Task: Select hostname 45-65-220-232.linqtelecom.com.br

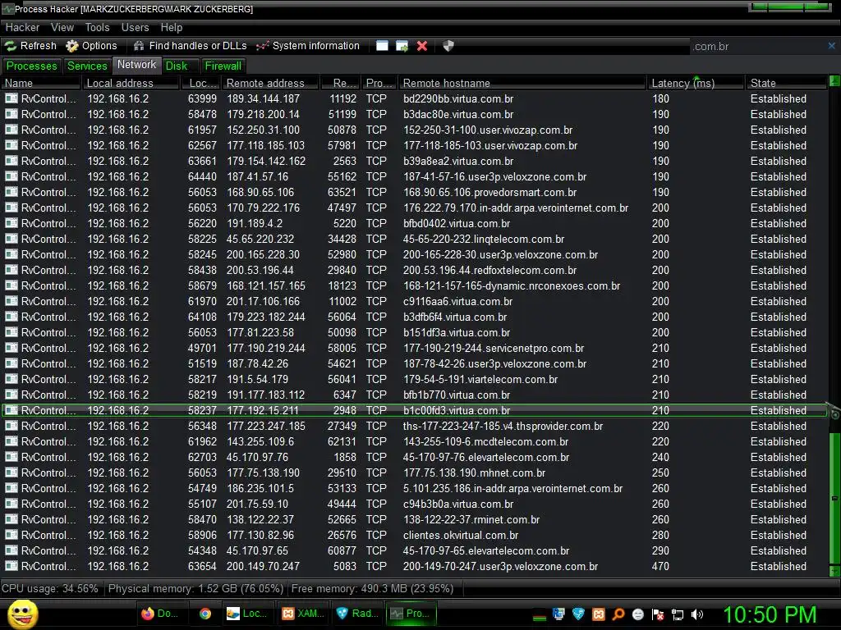Action: (483, 239)
